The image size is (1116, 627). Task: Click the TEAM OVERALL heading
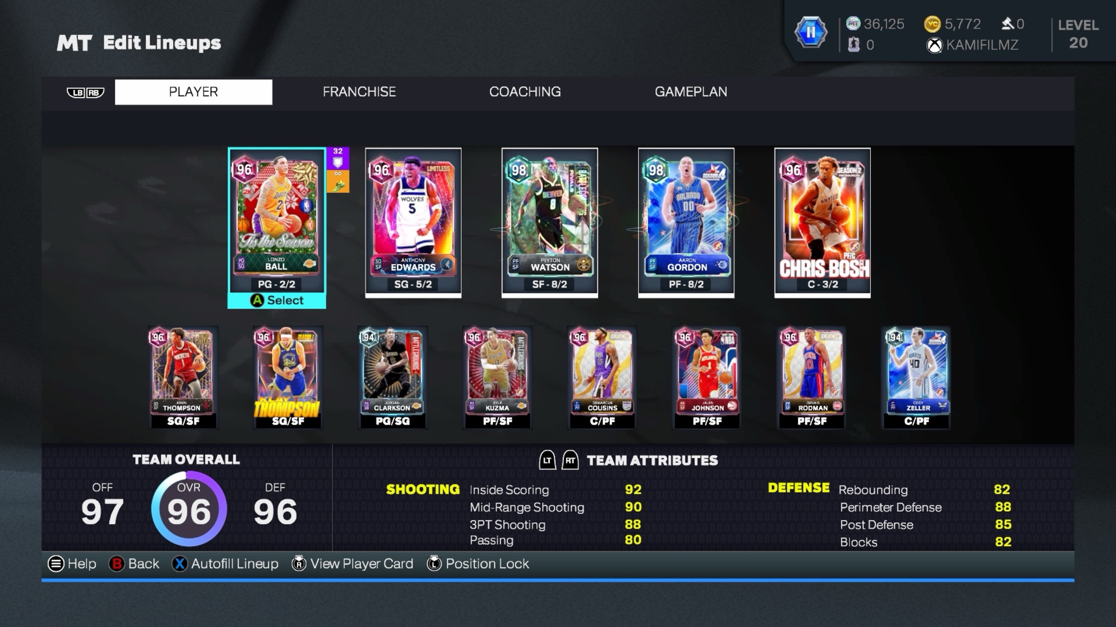click(186, 459)
